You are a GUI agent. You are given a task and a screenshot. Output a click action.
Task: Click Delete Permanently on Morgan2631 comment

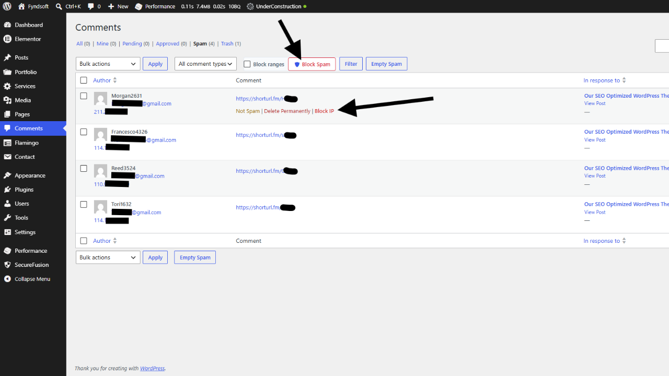(287, 111)
